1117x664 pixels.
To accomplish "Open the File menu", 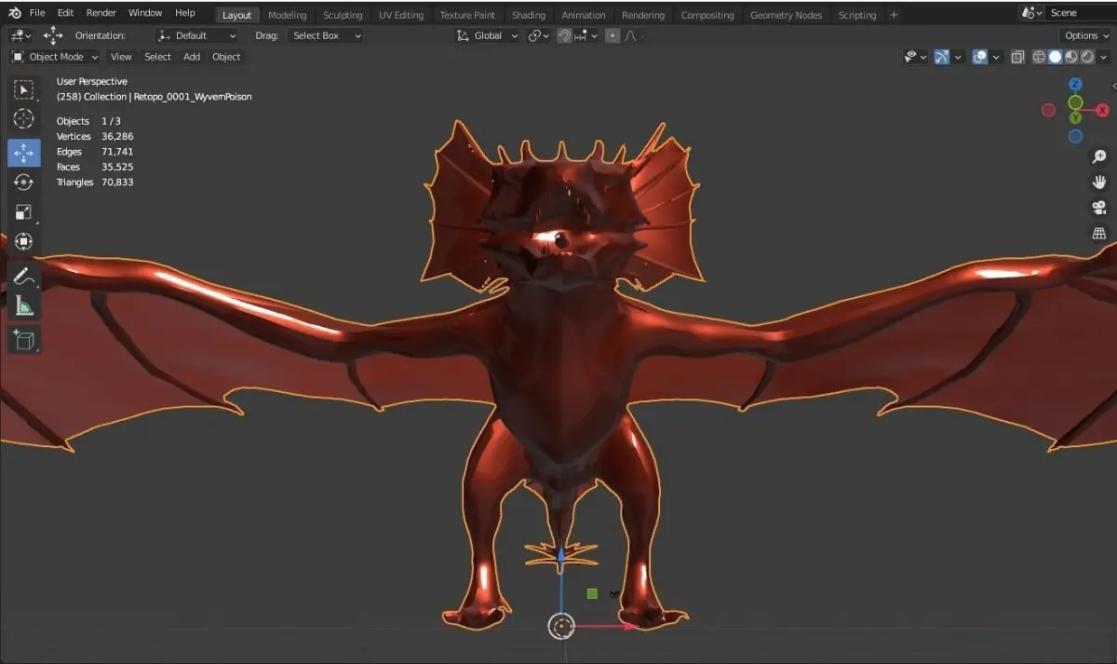I will 37,13.
